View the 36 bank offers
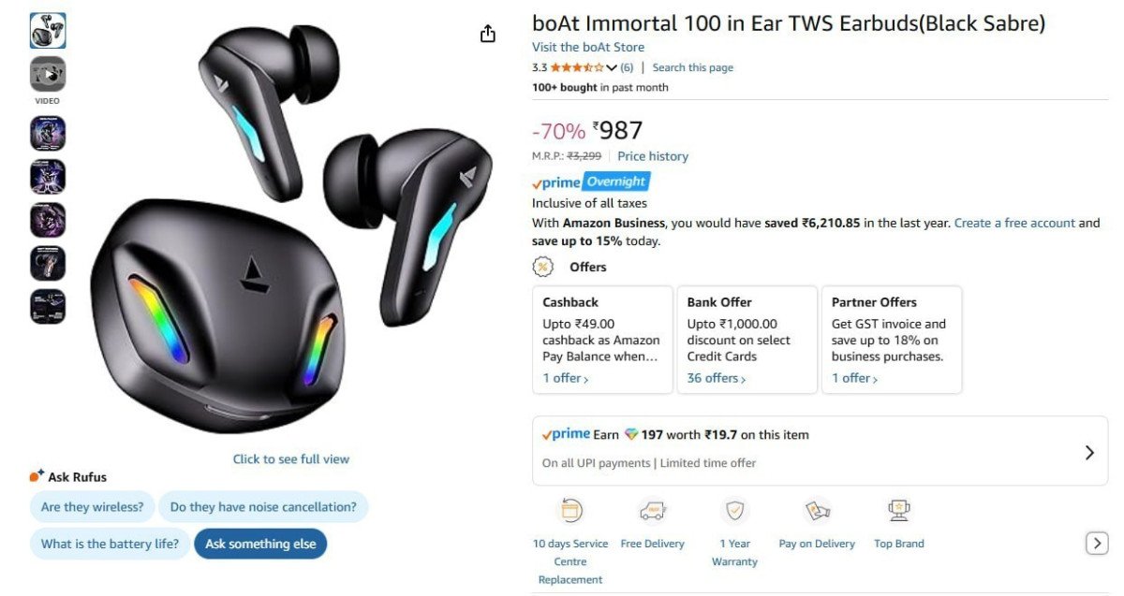The width and height of the screenshot is (1124, 596). tap(714, 377)
